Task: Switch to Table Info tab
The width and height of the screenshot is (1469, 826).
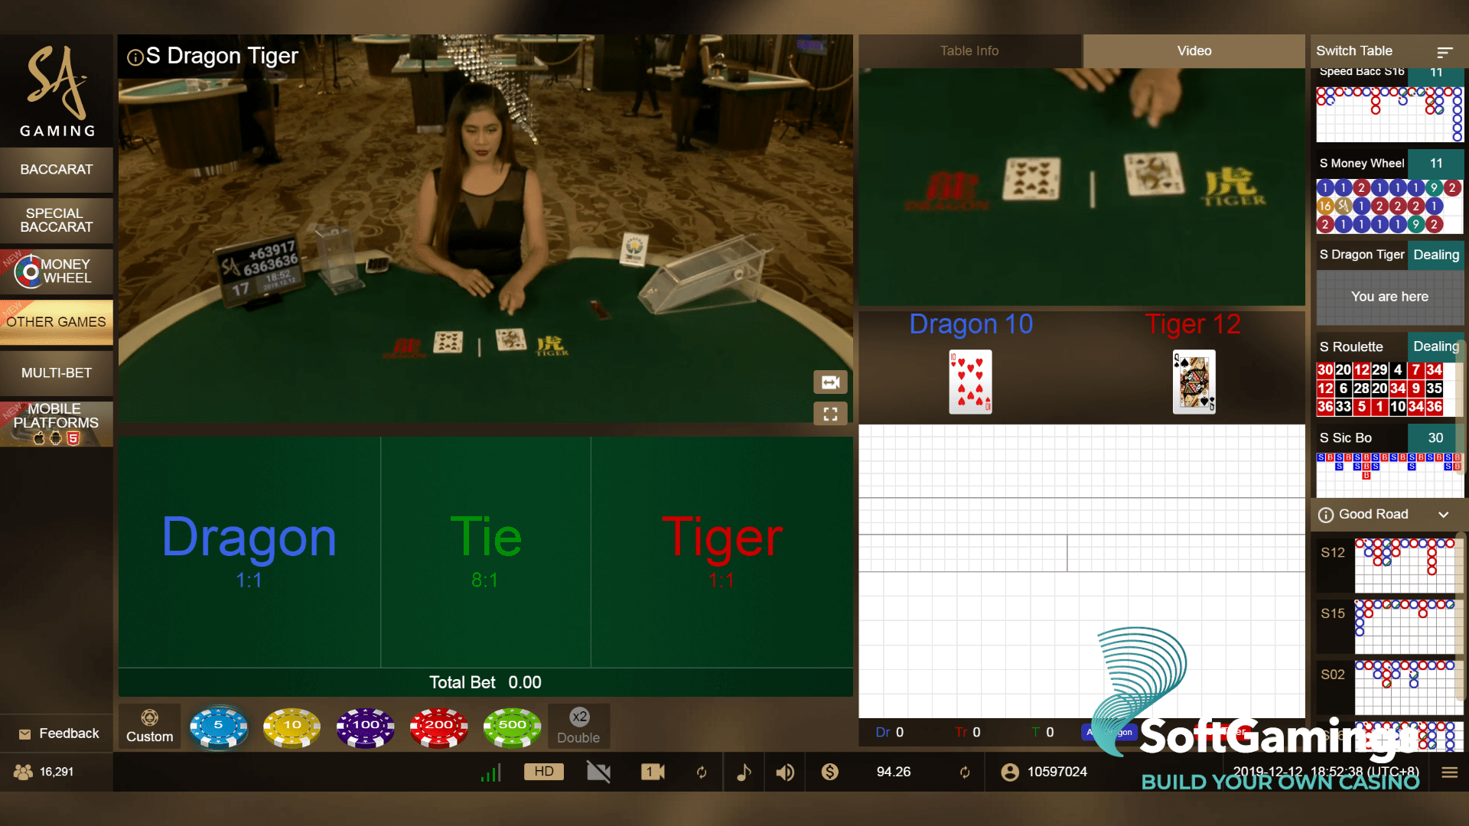Action: pos(969,50)
